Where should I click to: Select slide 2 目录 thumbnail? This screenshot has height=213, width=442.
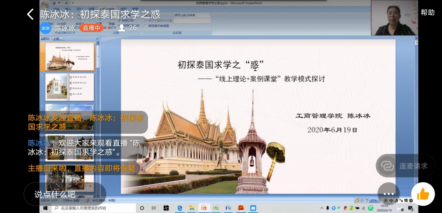click(x=70, y=87)
